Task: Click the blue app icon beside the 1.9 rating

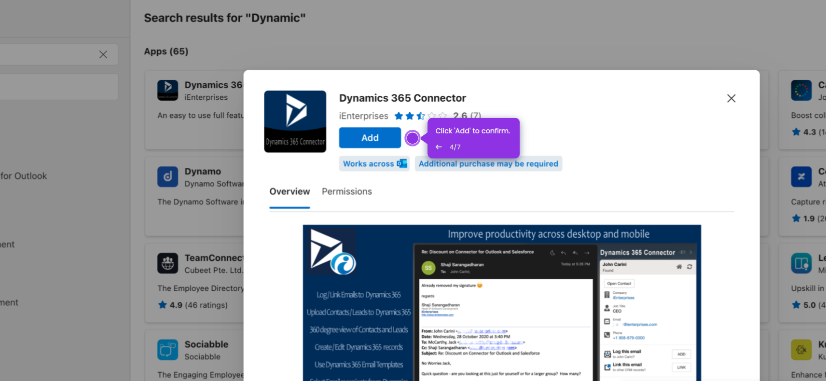Action: point(801,177)
